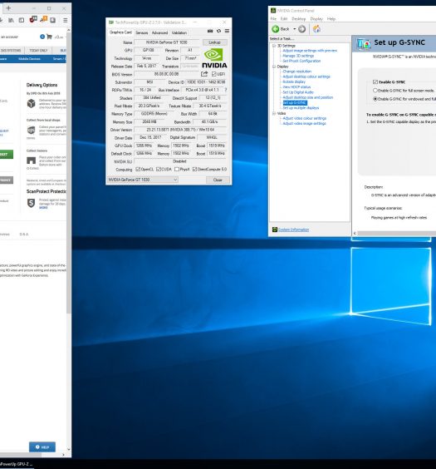
Task: Click the Lookup button in GPU-Z
Action: (215, 42)
